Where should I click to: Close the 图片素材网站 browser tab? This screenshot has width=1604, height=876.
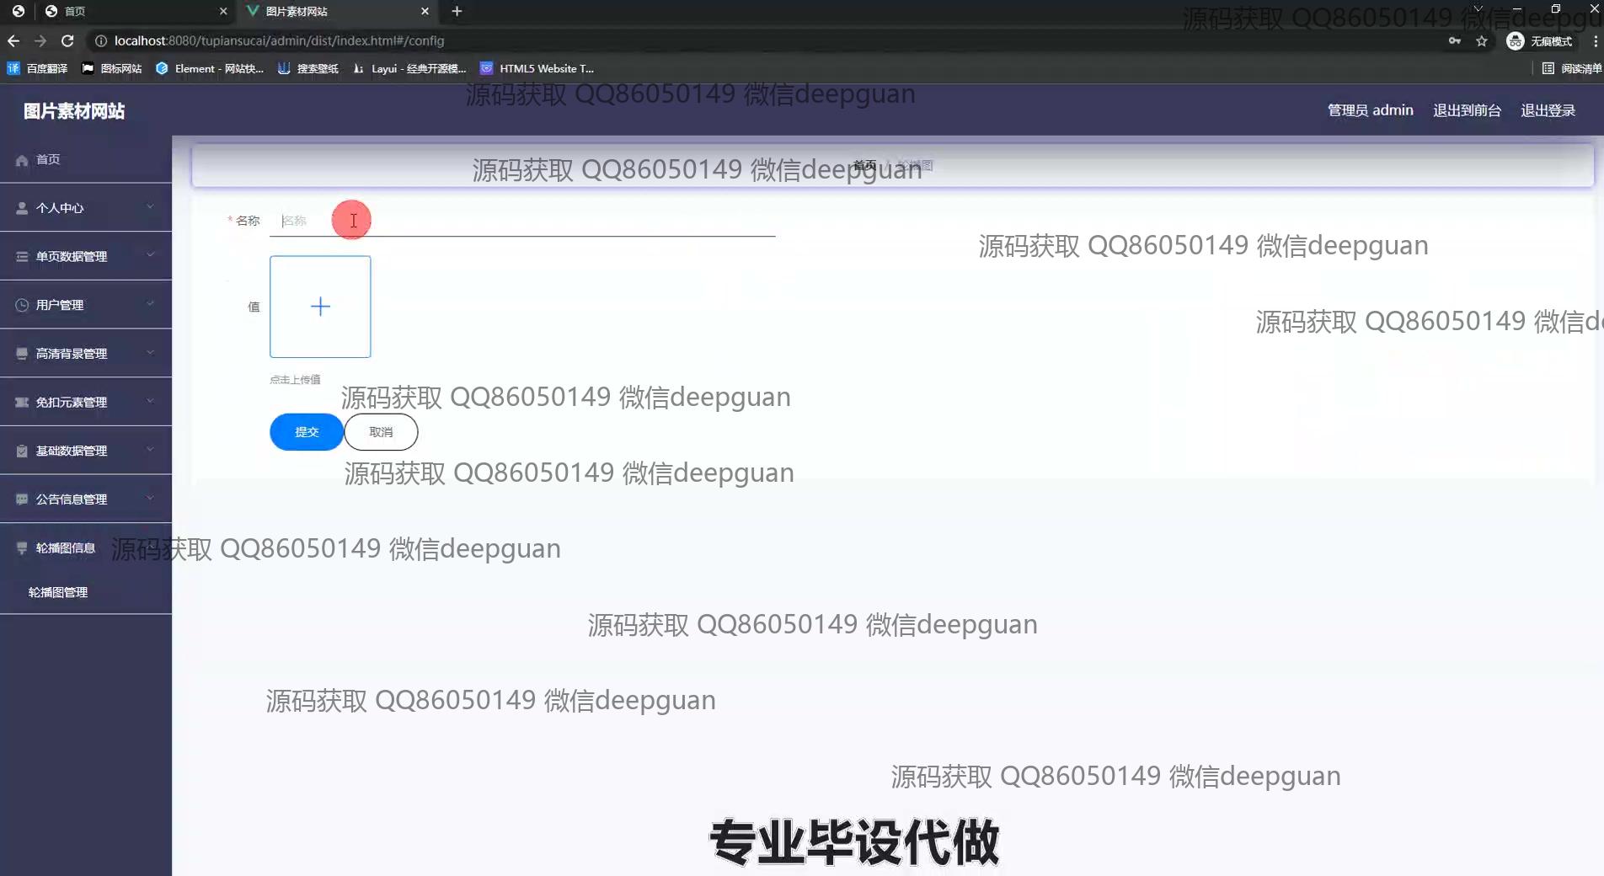425,11
